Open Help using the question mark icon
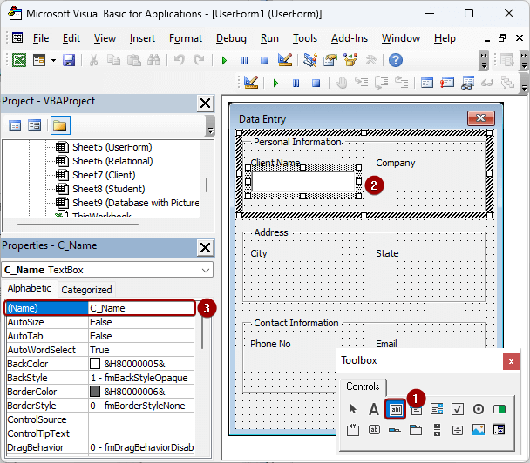The width and height of the screenshot is (530, 463). tap(395, 60)
